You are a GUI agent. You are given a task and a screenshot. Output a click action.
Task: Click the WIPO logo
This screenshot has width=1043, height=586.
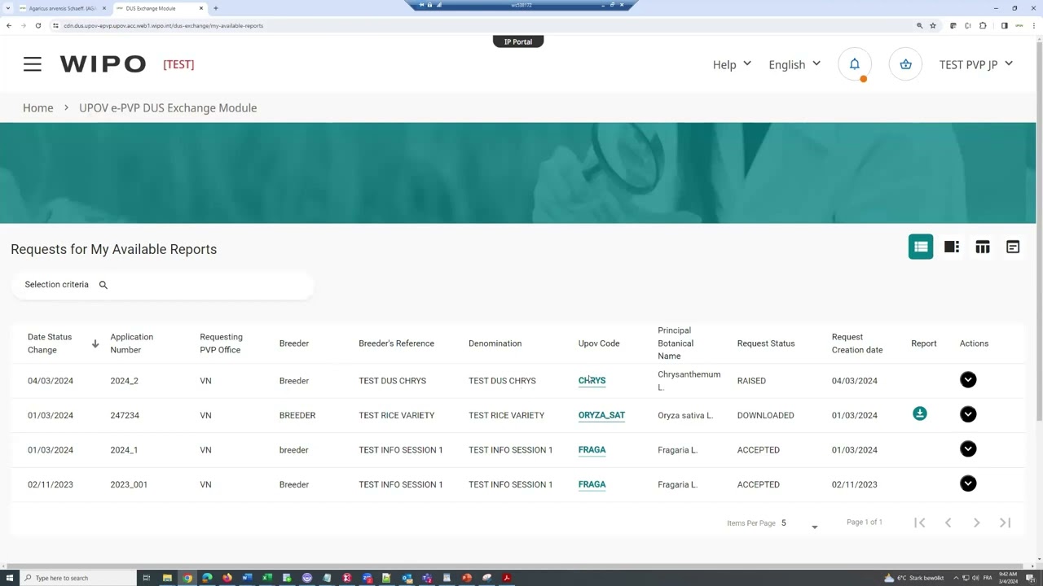tap(103, 64)
